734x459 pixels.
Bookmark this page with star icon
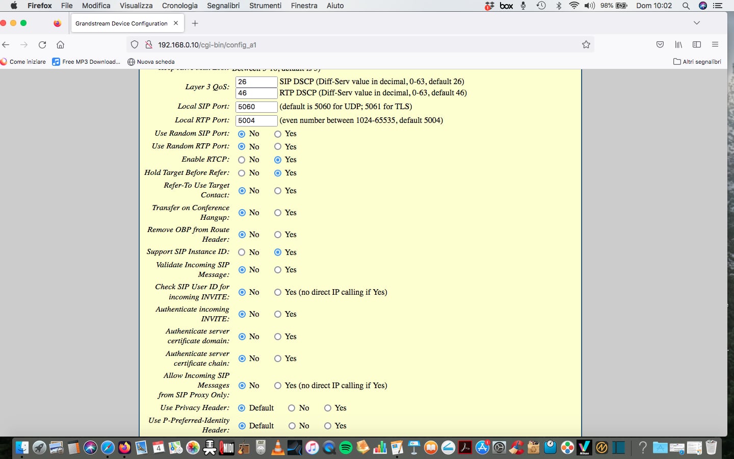[x=586, y=45]
